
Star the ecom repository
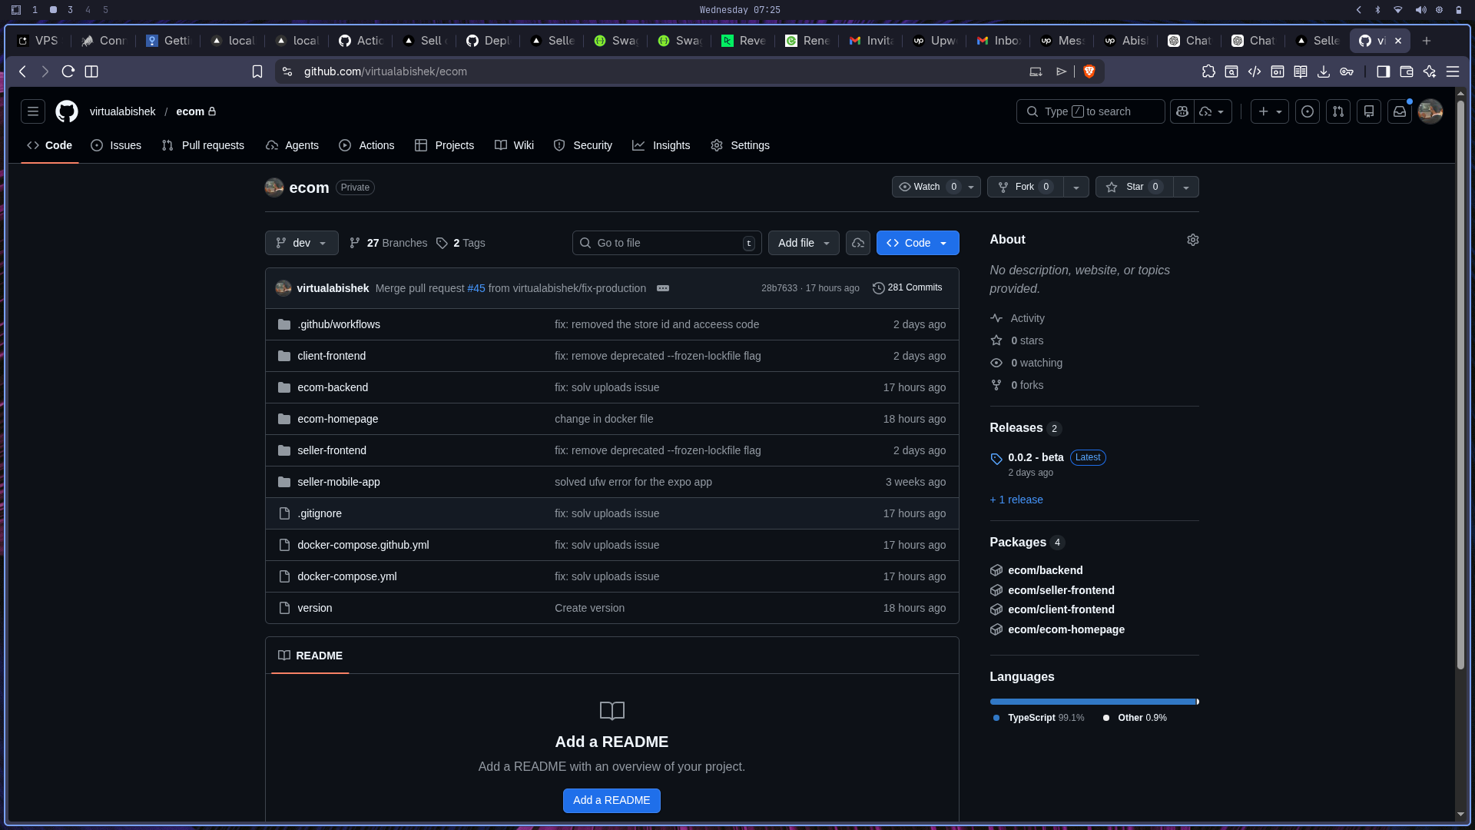(x=1134, y=187)
